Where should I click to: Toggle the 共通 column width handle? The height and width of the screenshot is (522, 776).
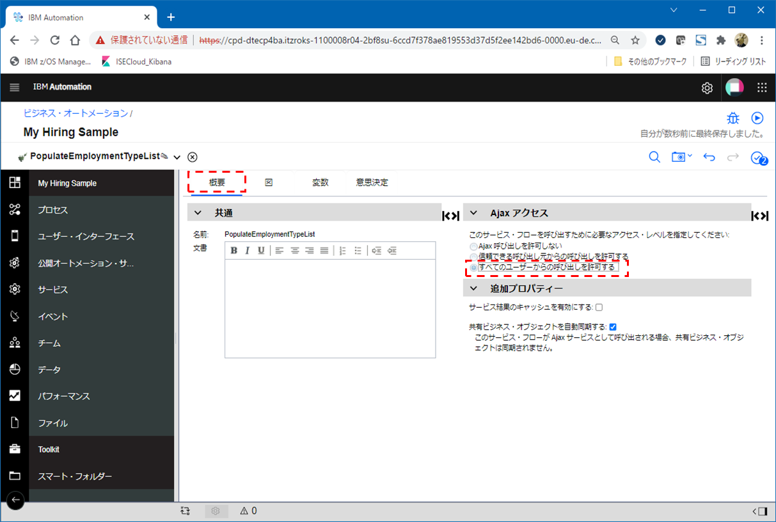coord(451,216)
